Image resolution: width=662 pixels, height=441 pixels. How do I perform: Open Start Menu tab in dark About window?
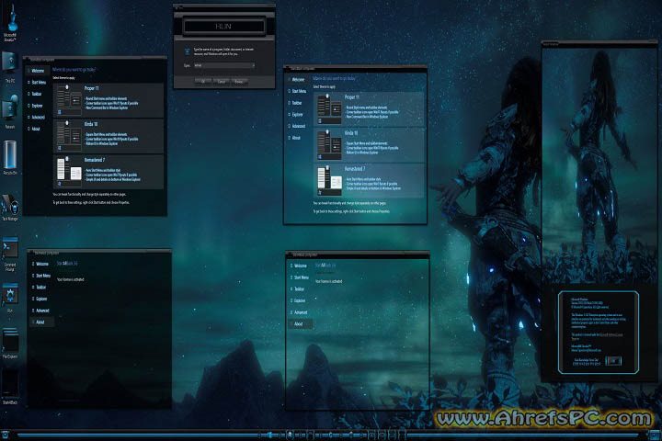[42, 276]
